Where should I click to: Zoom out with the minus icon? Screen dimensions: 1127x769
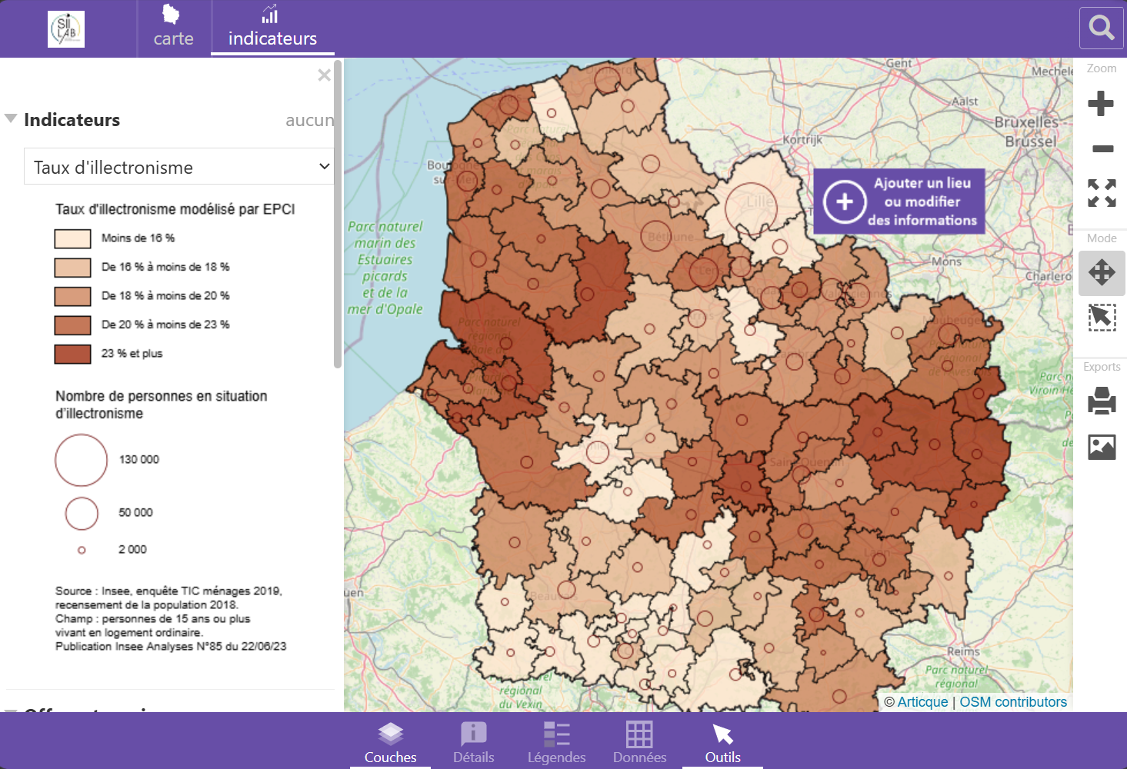[1102, 148]
